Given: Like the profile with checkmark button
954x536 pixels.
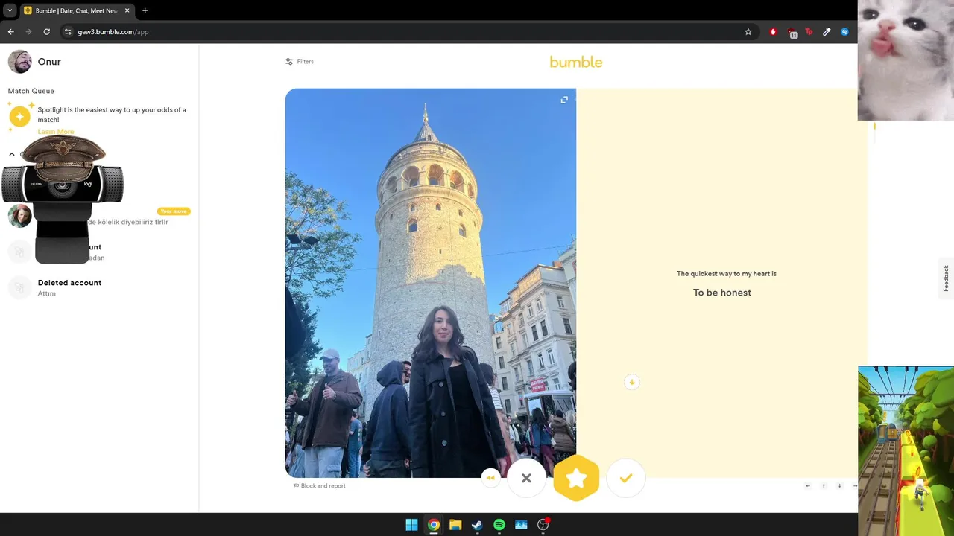Looking at the screenshot, I should point(626,478).
